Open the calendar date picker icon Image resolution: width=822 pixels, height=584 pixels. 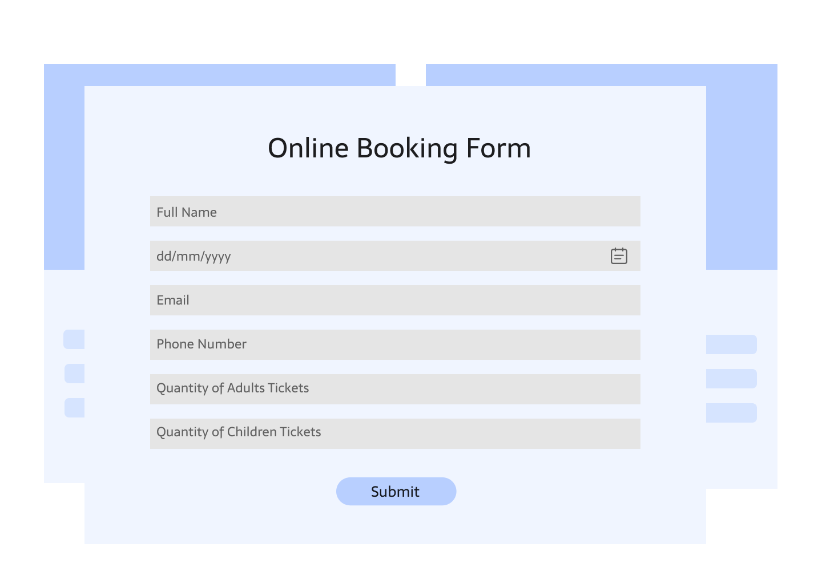(x=619, y=256)
